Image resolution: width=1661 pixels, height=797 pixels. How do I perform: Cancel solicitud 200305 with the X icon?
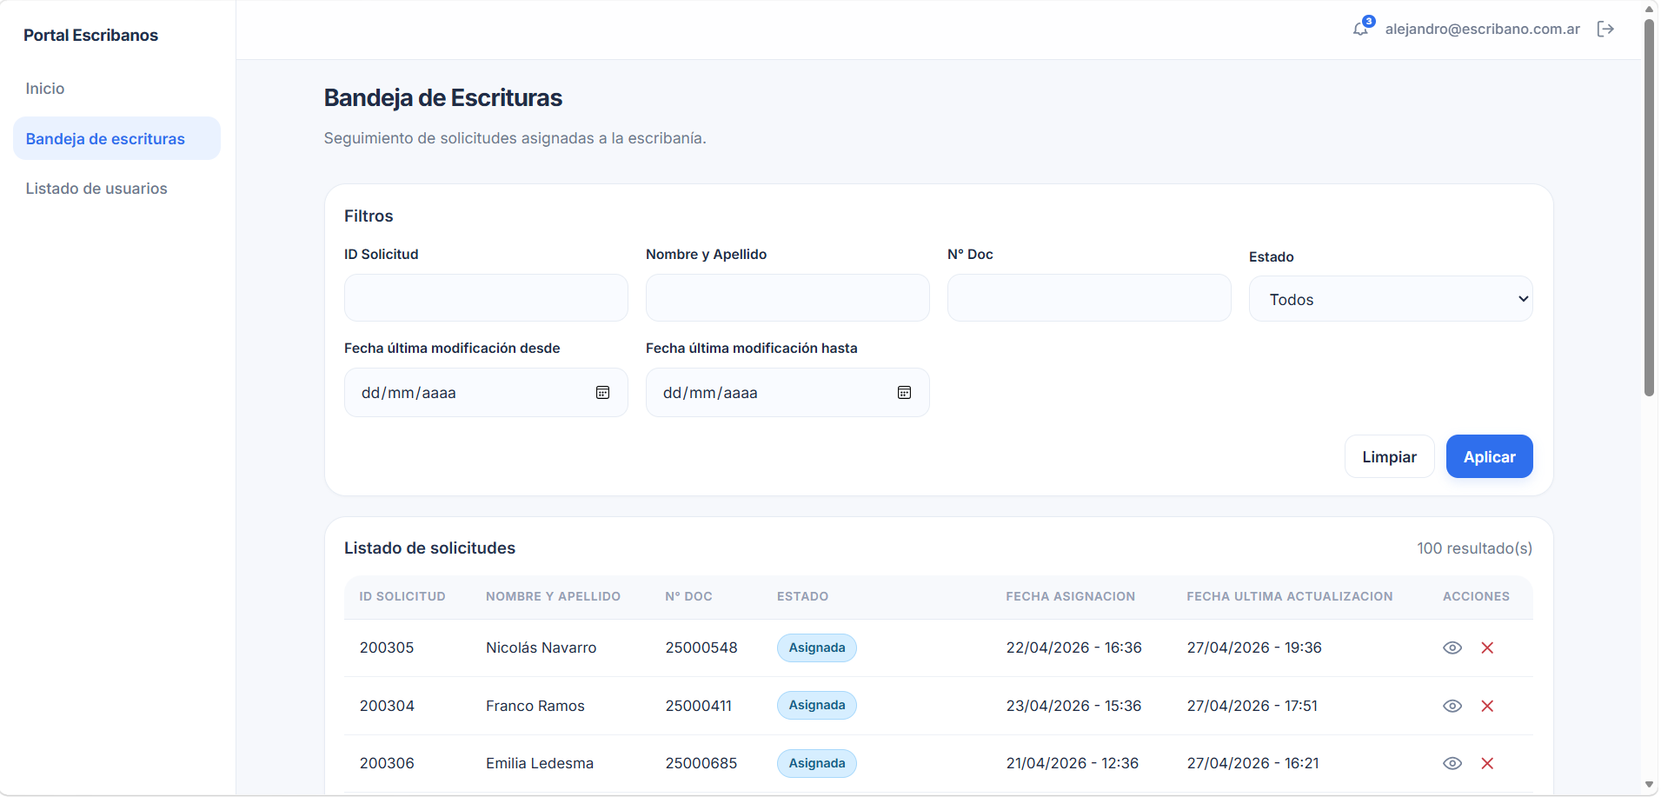tap(1488, 648)
